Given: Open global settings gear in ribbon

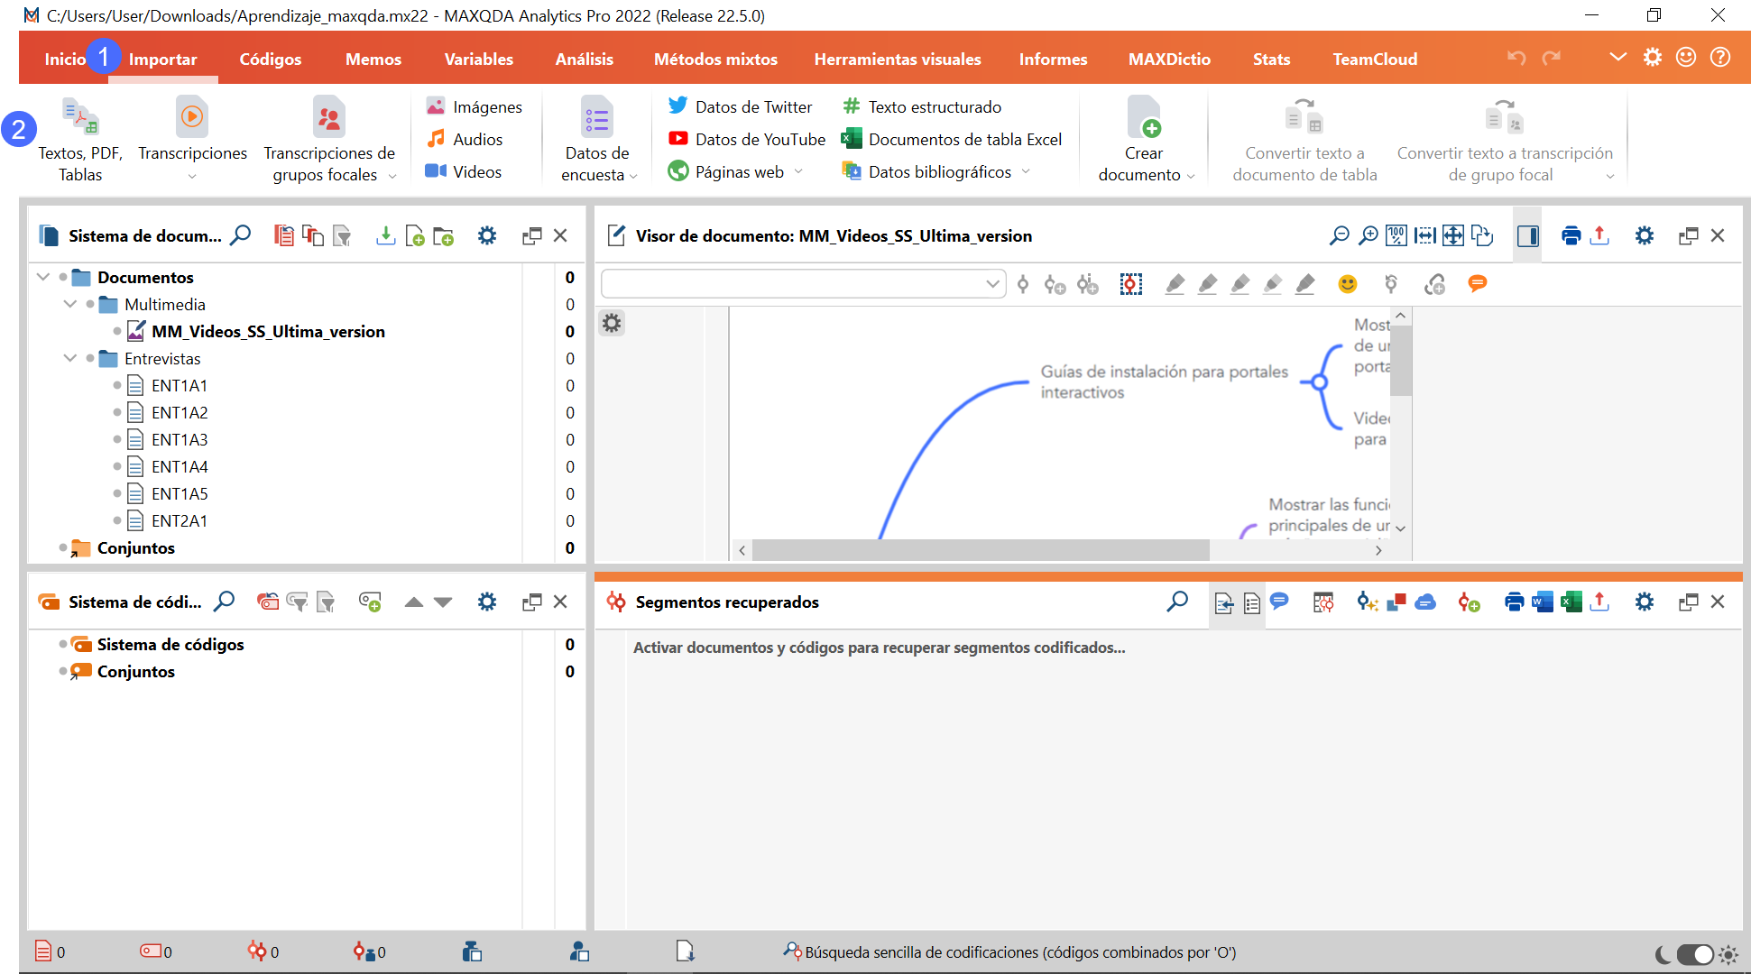Looking at the screenshot, I should click(1652, 58).
